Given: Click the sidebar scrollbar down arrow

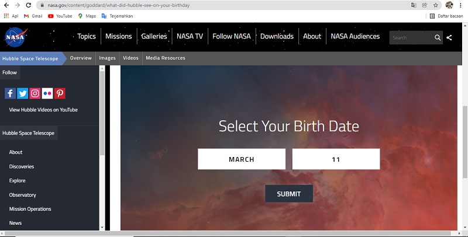Looking at the screenshot, I should point(102,228).
